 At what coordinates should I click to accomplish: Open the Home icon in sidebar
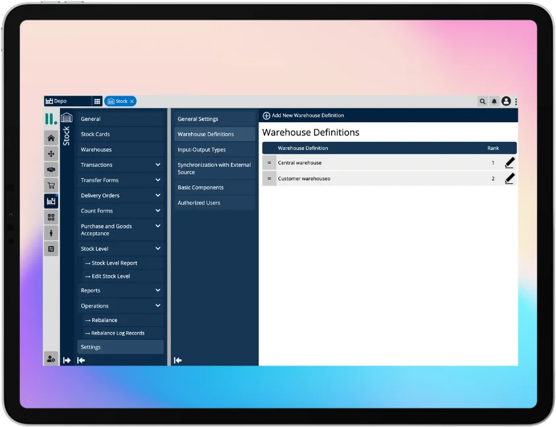coord(51,138)
